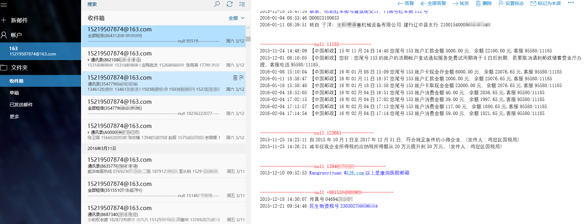586x224 pixels.
Task: Click 新邮件 label to compose
Action: coord(19,20)
